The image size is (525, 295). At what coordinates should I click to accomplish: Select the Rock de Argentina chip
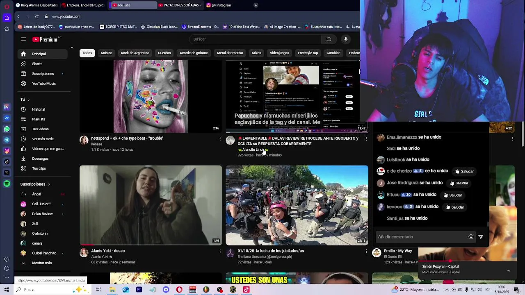tap(135, 53)
